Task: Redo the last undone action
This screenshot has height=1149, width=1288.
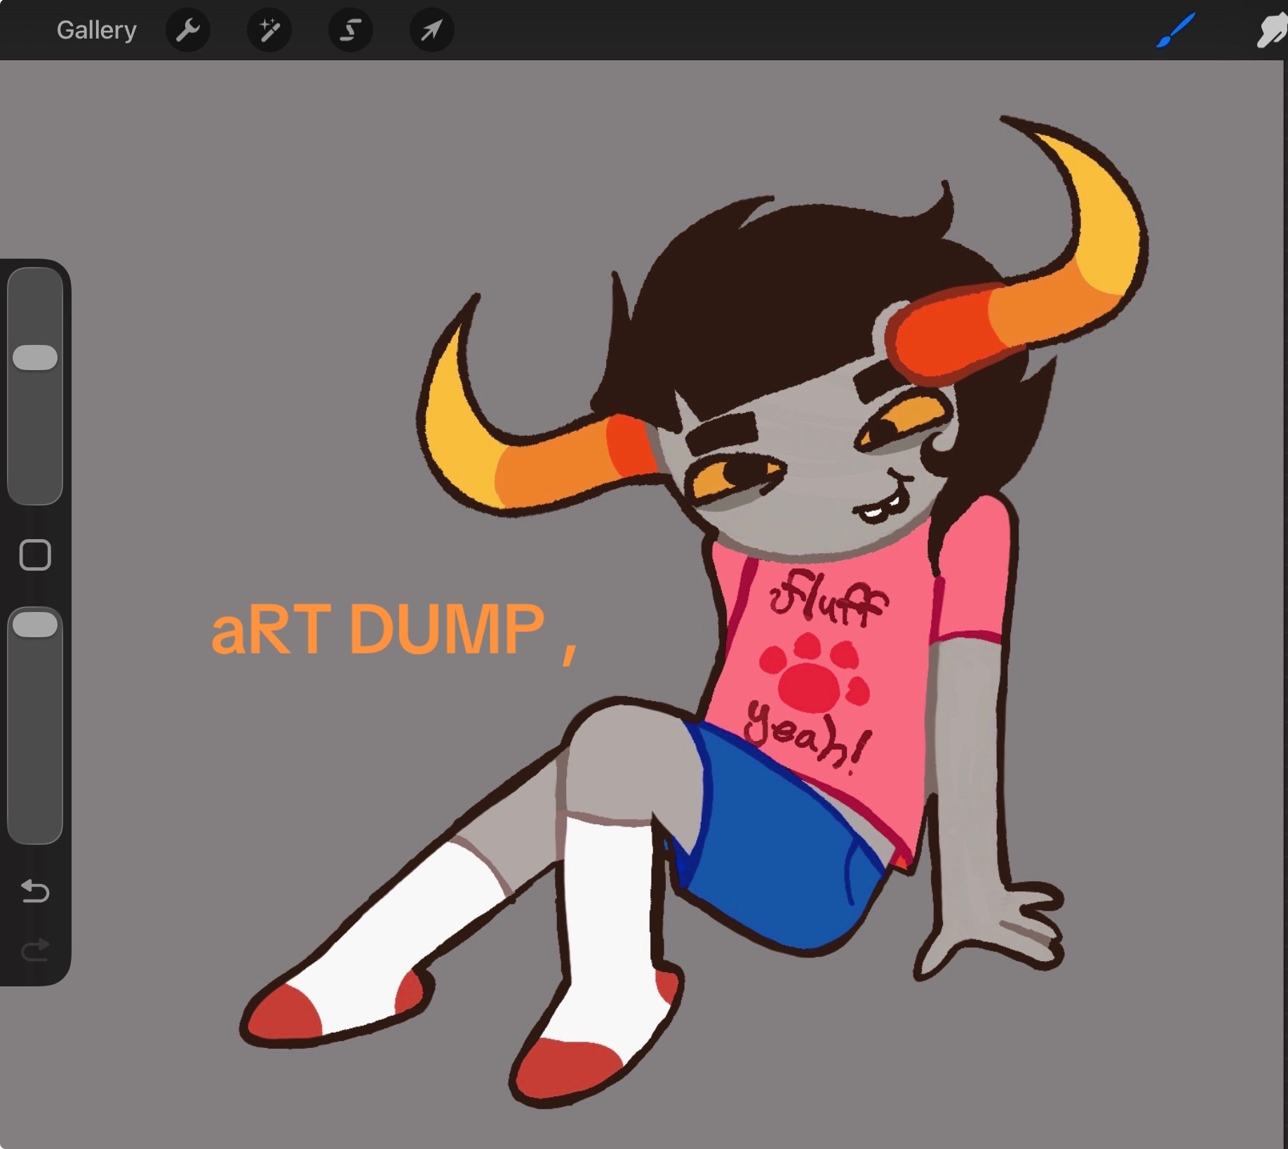Action: pyautogui.click(x=35, y=950)
